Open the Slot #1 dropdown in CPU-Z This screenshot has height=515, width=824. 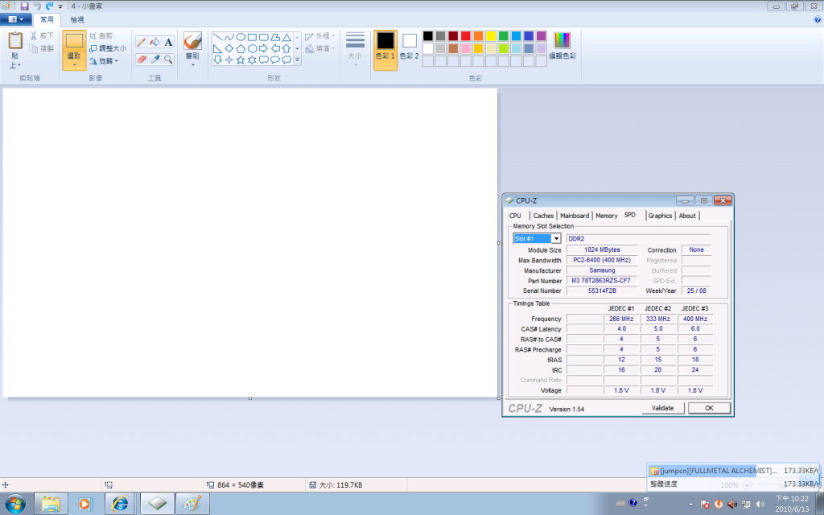(556, 239)
